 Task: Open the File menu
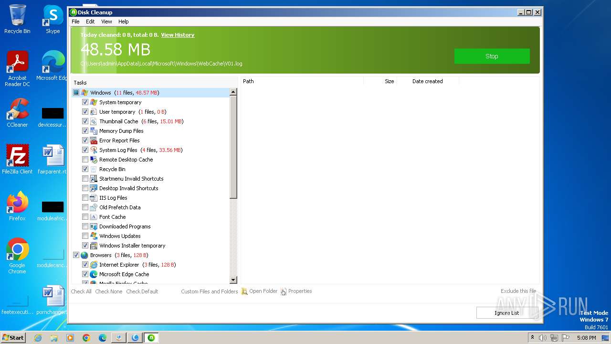point(75,21)
